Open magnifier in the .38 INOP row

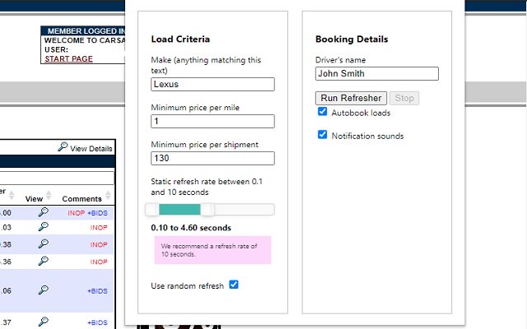(43, 243)
